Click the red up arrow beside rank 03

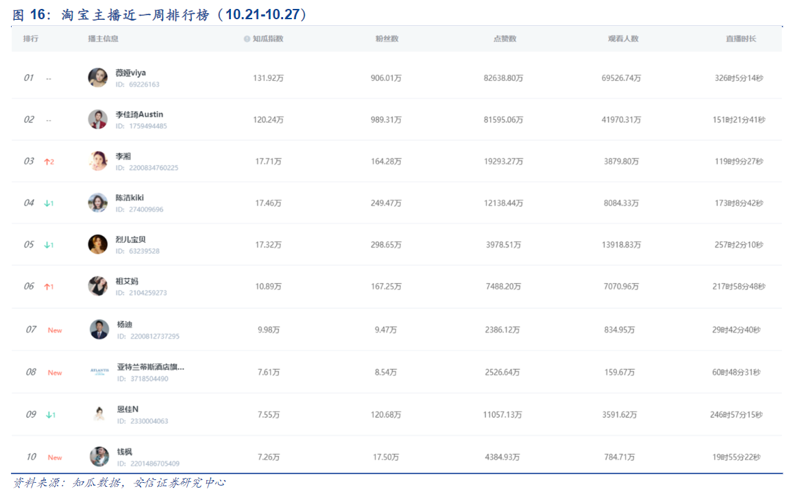point(47,162)
